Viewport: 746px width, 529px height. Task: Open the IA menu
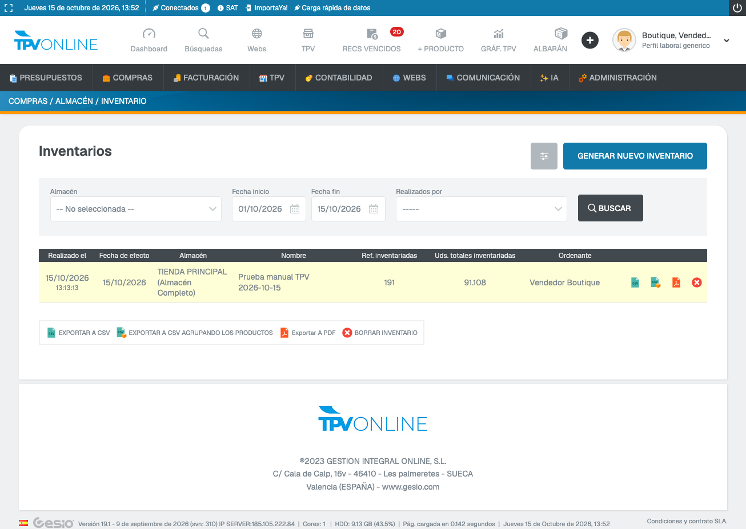[550, 78]
